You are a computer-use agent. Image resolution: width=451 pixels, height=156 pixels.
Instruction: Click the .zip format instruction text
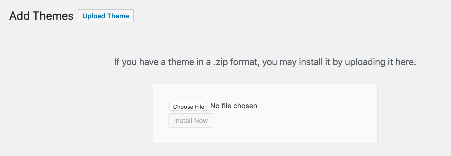[265, 62]
